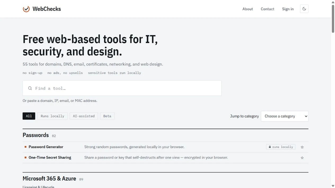
Task: Open the About page
Action: tap(248, 9)
